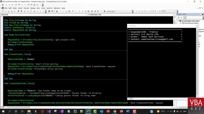Open Project Explorer from the Standard toolbar
The height and width of the screenshot is (114, 204).
tap(92, 11)
